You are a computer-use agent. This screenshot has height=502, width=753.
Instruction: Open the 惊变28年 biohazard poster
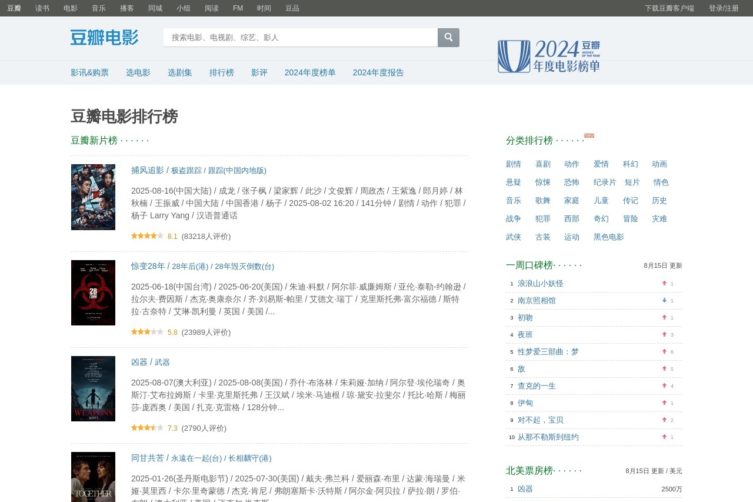(93, 293)
